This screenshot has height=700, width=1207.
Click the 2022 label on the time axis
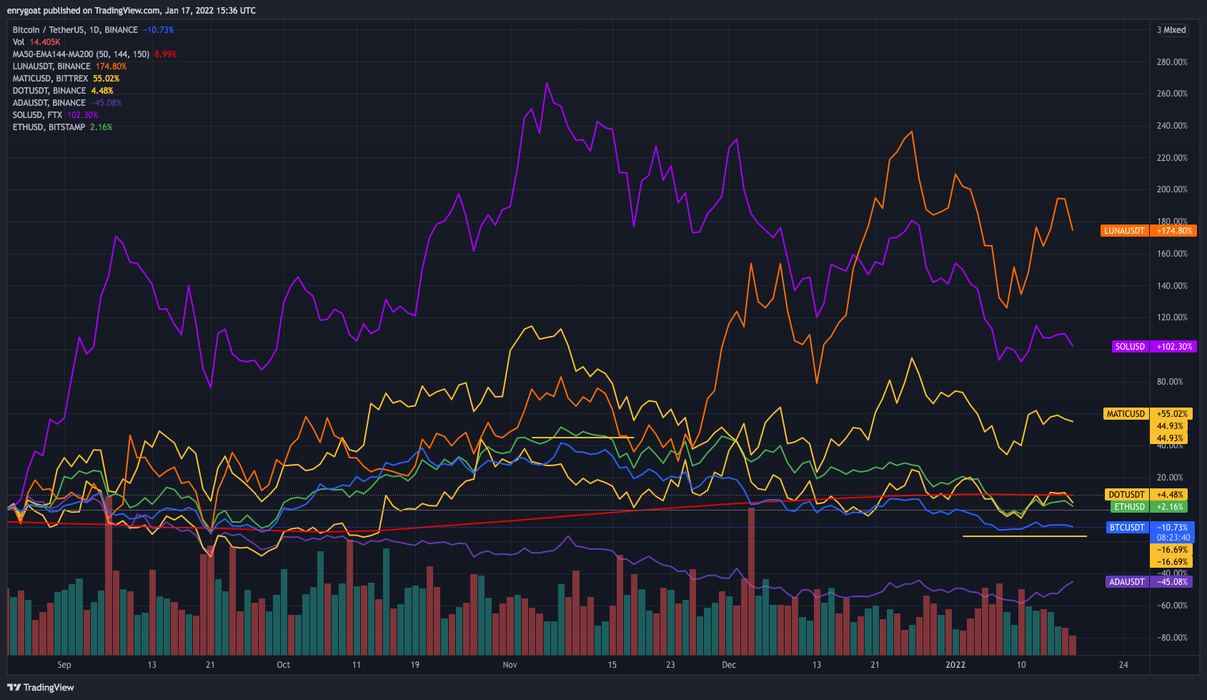pos(955,665)
